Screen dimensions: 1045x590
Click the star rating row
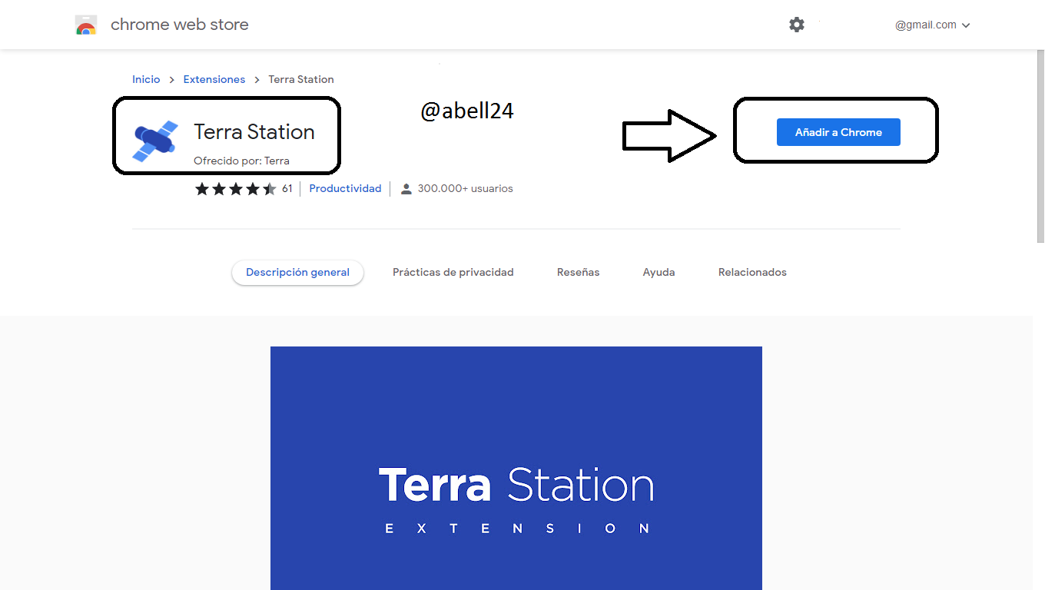[235, 189]
